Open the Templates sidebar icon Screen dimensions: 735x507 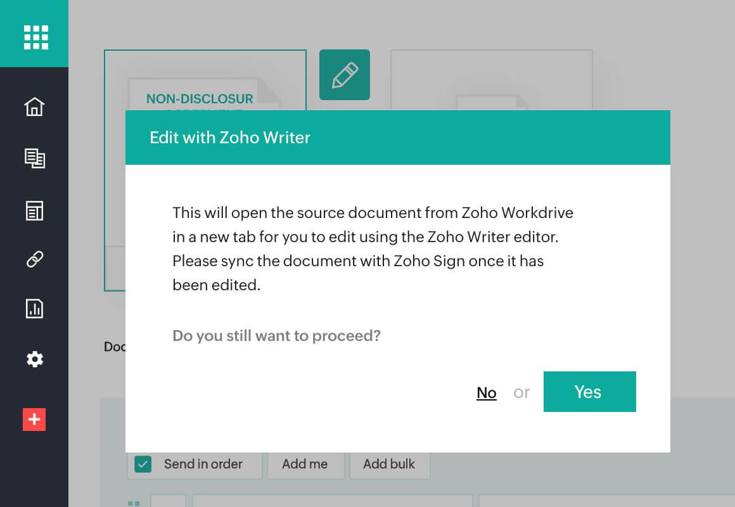(x=34, y=210)
